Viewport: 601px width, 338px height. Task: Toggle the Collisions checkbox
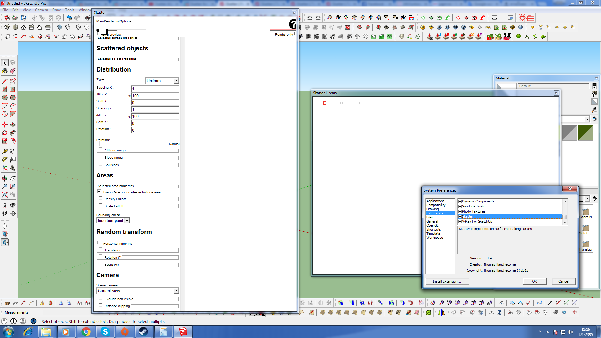[100, 164]
